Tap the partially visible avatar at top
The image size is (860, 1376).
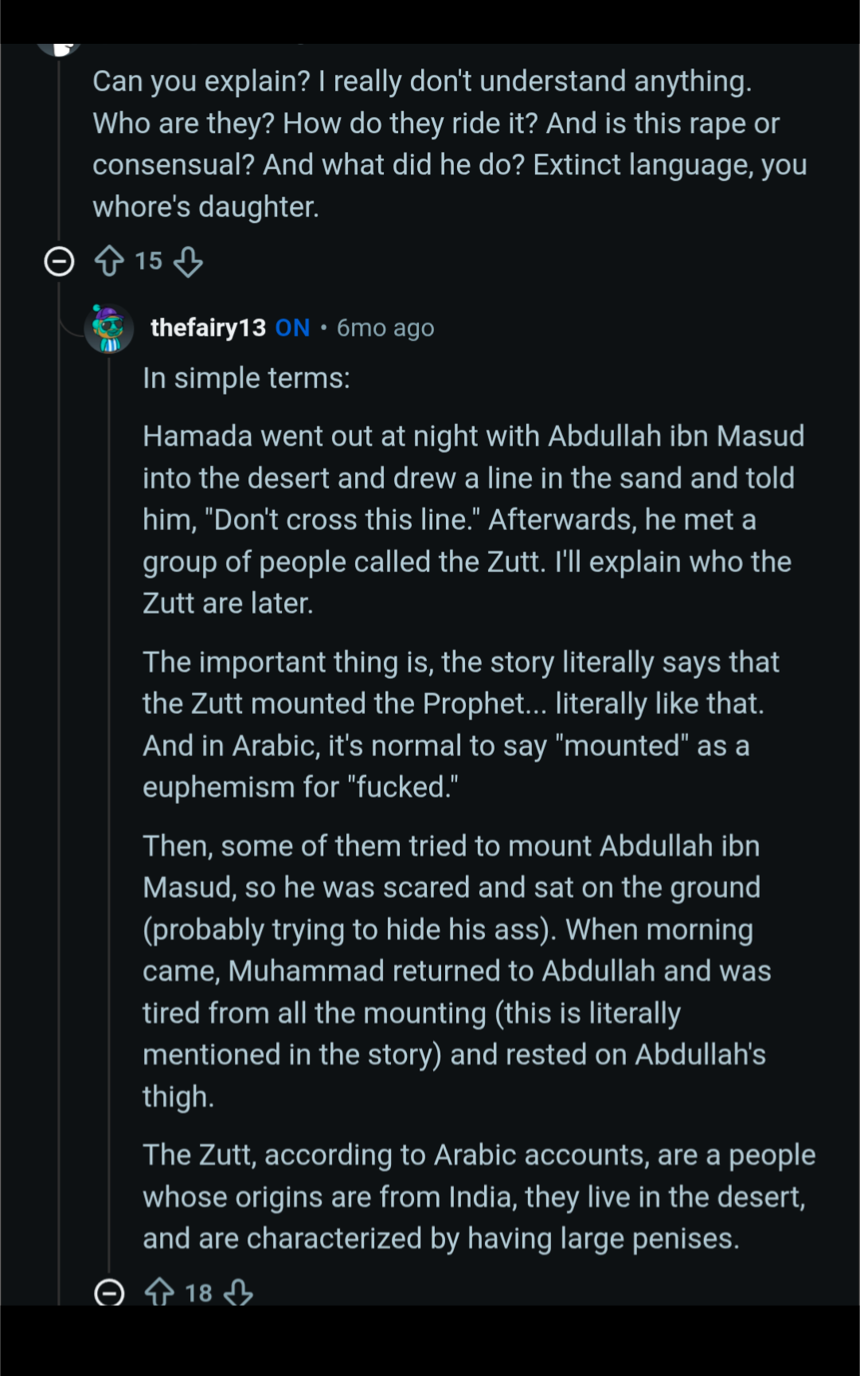[x=59, y=49]
